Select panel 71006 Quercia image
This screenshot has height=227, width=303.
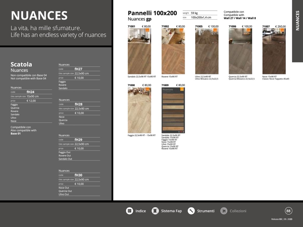pyautogui.click(x=240, y=51)
